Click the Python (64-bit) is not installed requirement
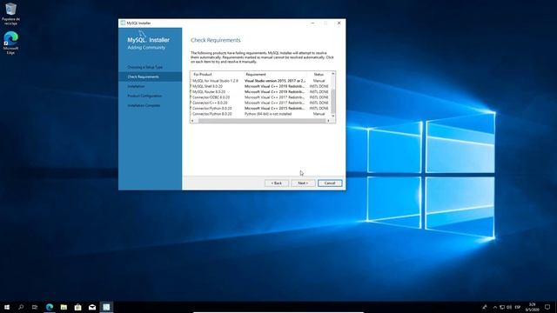557x313 pixels. pos(268,114)
